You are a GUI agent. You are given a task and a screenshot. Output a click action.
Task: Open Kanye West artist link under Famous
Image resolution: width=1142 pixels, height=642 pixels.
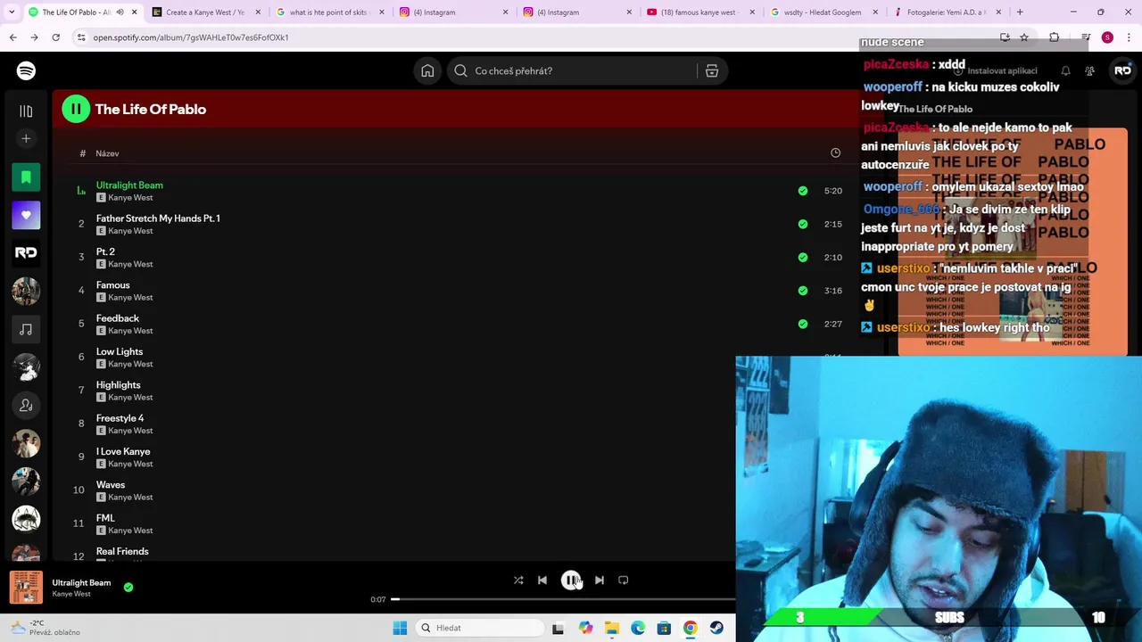tap(130, 297)
